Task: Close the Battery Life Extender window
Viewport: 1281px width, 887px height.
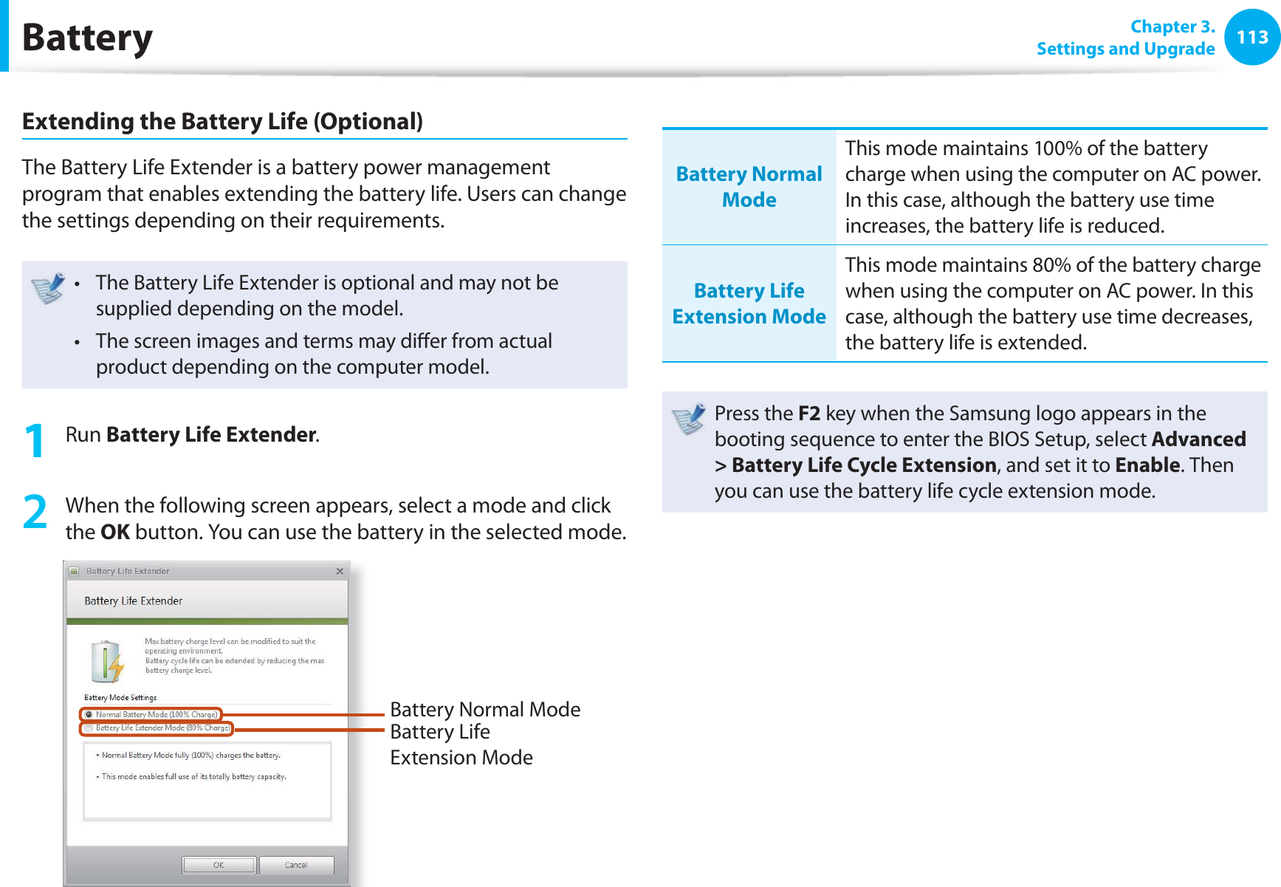Action: pyautogui.click(x=340, y=571)
